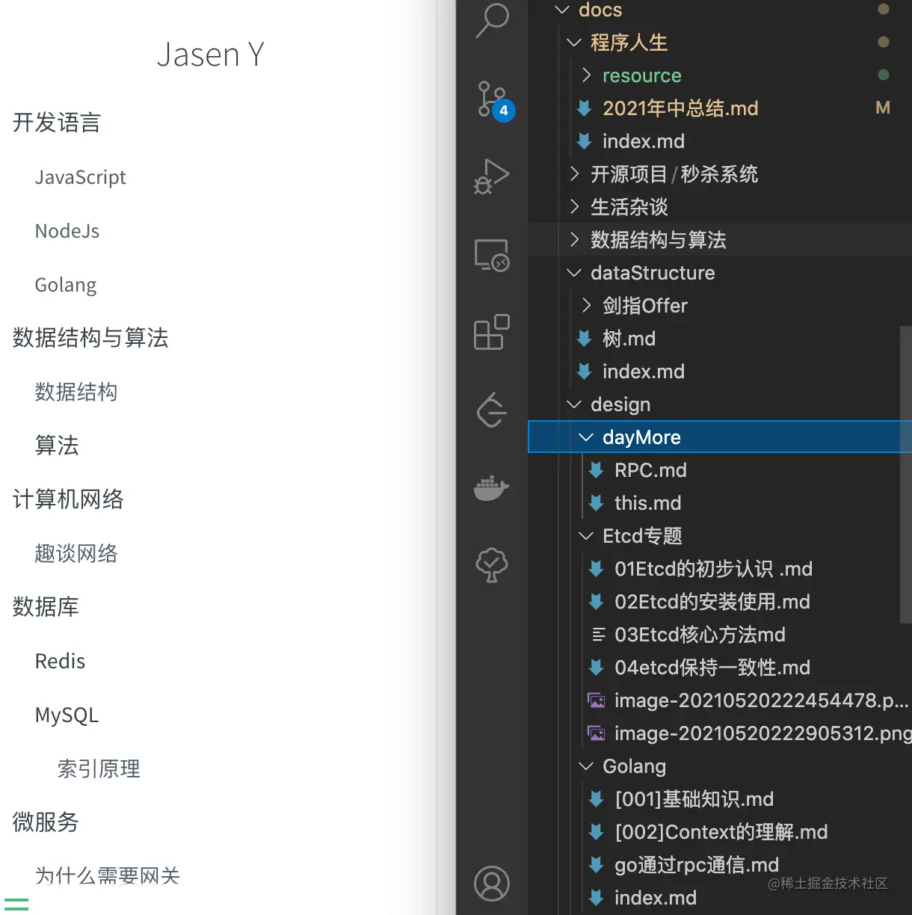The image size is (912, 915).
Task: Open the tree-with-checkmark view in activity bar
Action: [492, 564]
